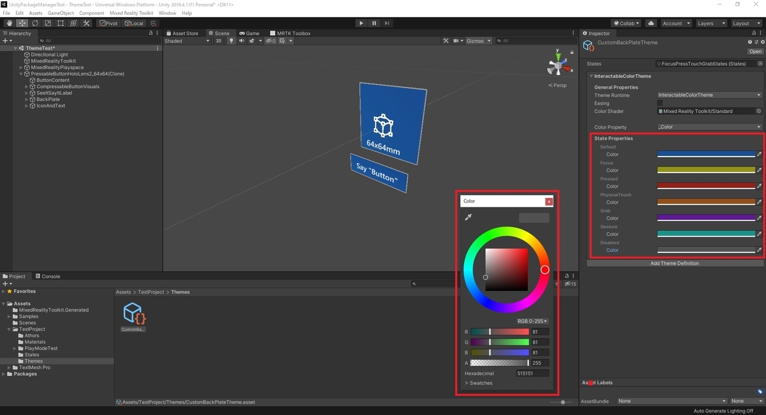
Task: Use eyedropper in Color picker window
Action: click(469, 218)
